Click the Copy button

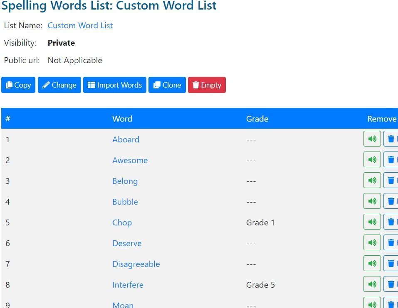tap(18, 85)
